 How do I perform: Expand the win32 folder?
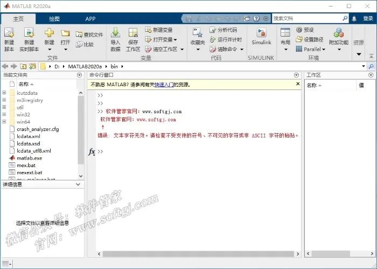click(x=4, y=114)
